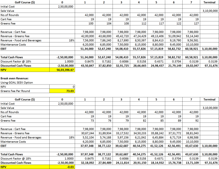Click Greens Fee revenue cell 45,42,720
Image resolution: width=219 pixels, height=169 pixels.
(121, 36)
